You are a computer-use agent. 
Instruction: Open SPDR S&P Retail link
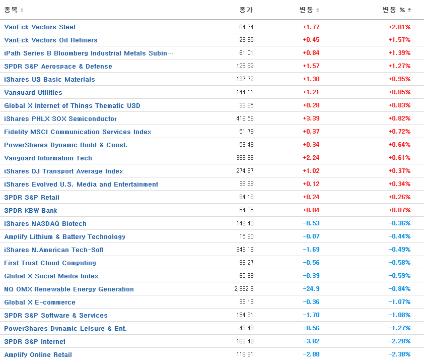click(32, 198)
